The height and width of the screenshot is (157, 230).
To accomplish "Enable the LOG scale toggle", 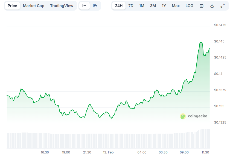I will (x=189, y=5).
